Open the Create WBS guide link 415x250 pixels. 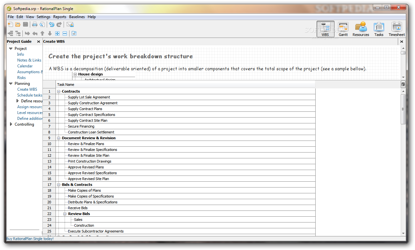(27, 89)
